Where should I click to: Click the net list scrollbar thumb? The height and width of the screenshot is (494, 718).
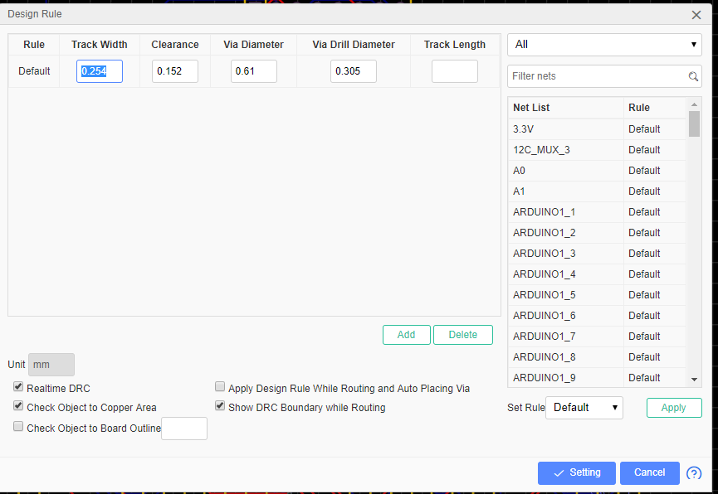coord(694,124)
